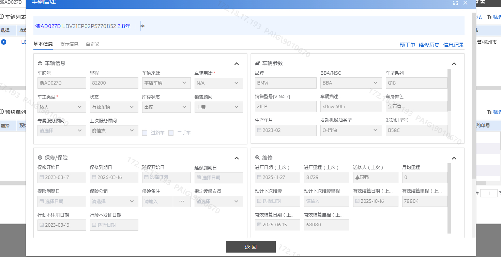Click the 车辆参数 panel vertical scrollbar
The height and width of the screenshot is (257, 501).
pos(449,90)
